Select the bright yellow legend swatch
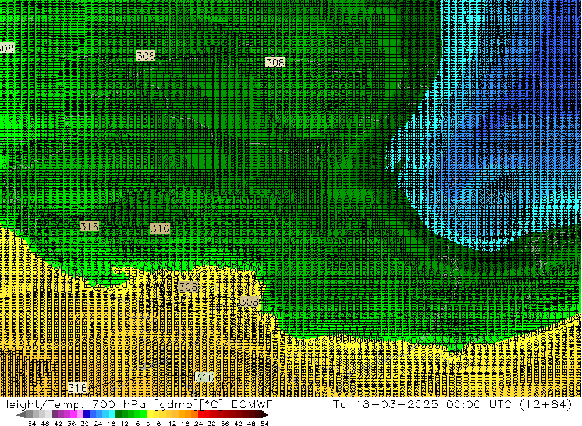Image resolution: width=582 pixels, height=426 pixels. [150, 414]
